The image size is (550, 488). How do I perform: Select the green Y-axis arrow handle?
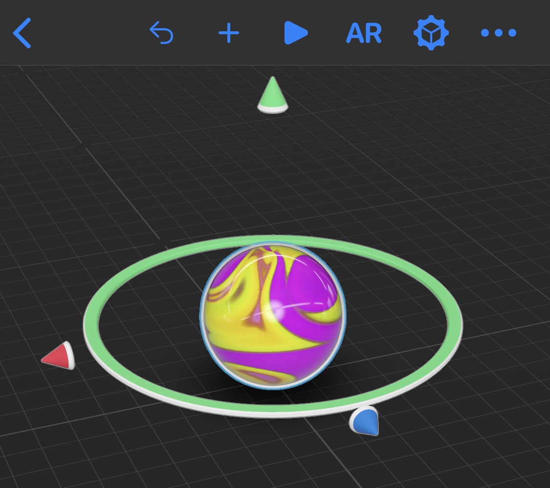(x=272, y=95)
